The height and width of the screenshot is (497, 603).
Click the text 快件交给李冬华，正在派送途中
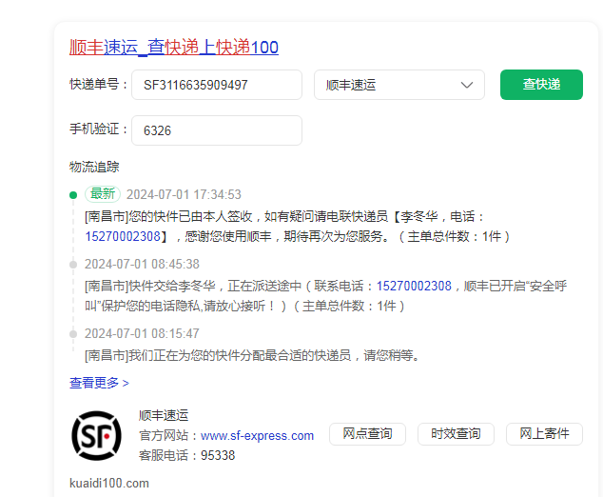pyautogui.click(x=215, y=286)
